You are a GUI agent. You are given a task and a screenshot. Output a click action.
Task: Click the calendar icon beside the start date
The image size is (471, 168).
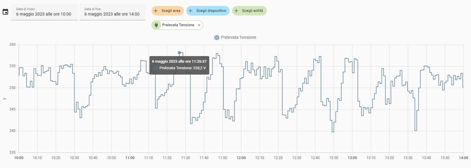(x=5, y=12)
